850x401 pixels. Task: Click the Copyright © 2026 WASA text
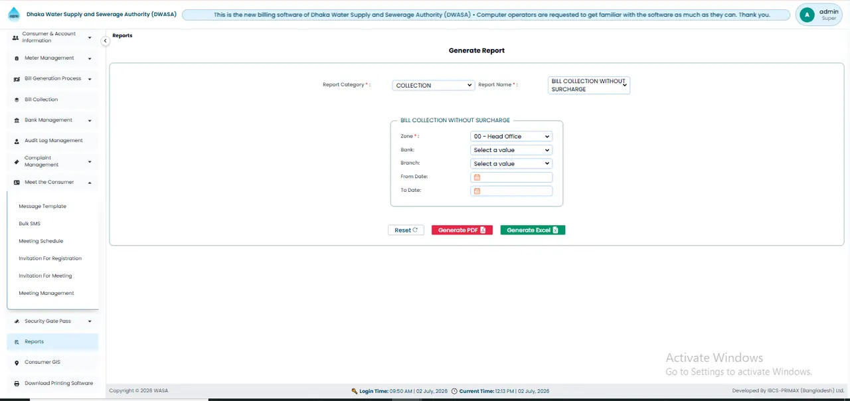(139, 391)
